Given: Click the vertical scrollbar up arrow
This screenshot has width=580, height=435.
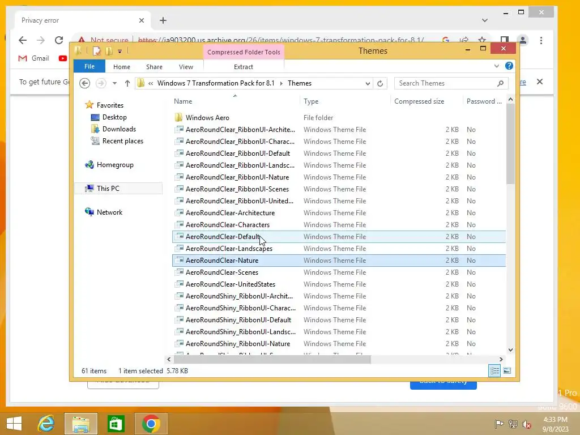Looking at the screenshot, I should coord(510,99).
